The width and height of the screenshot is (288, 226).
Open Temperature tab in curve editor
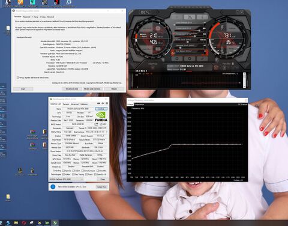tap(139, 105)
